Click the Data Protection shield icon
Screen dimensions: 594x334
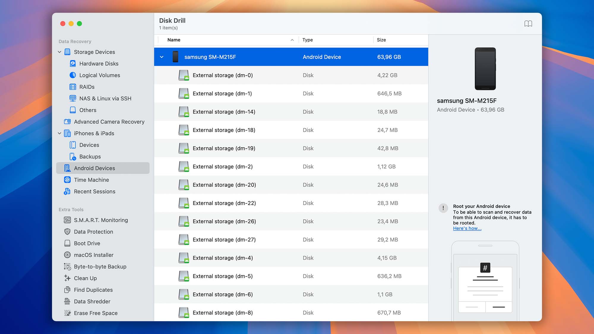pyautogui.click(x=67, y=232)
